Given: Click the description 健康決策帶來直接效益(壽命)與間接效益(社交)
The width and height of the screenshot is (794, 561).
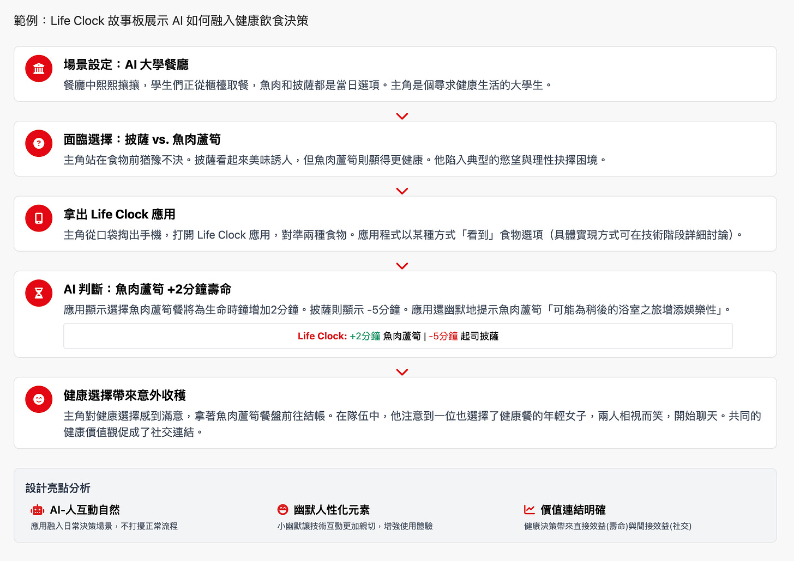Looking at the screenshot, I should click(x=607, y=526).
